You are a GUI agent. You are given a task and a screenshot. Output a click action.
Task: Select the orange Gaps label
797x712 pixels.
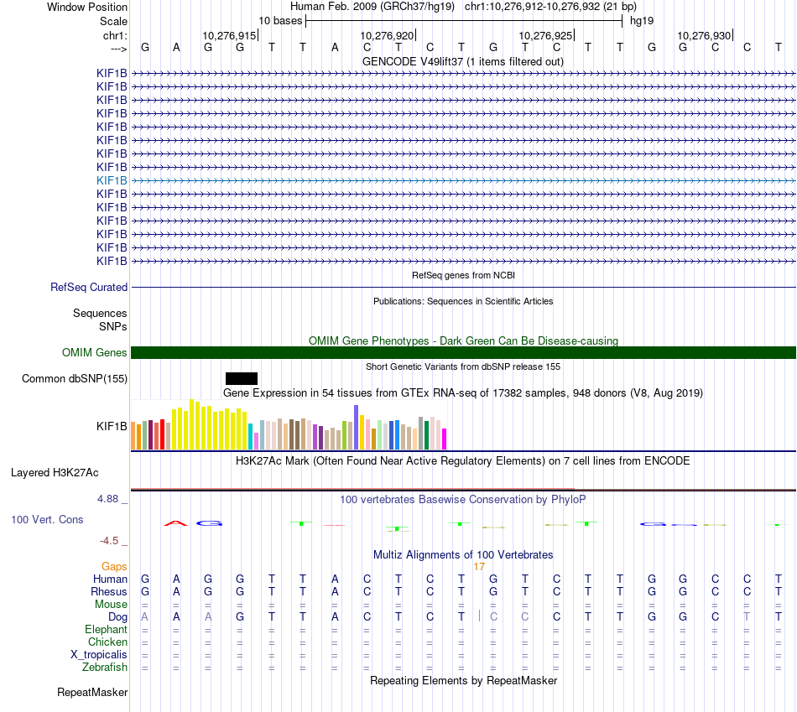tap(114, 567)
